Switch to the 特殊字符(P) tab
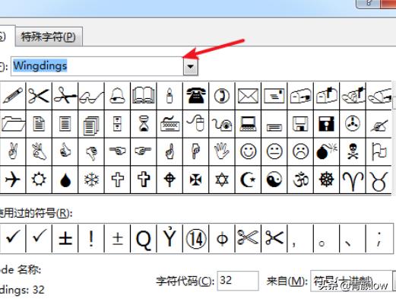The image size is (396, 299). 49,37
